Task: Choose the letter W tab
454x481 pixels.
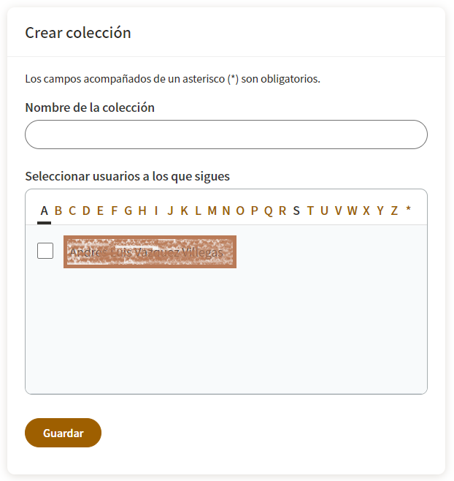Action: (353, 211)
